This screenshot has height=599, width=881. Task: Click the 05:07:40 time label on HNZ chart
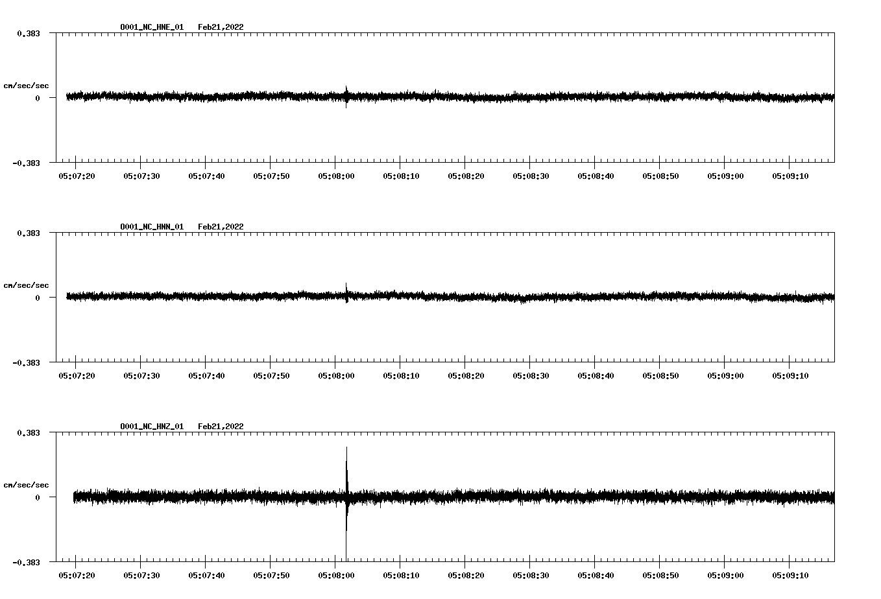(206, 575)
